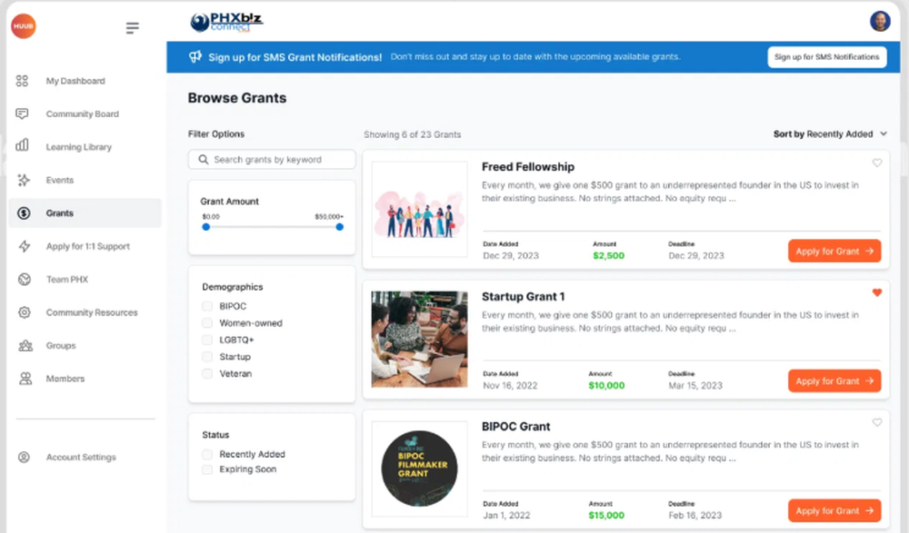Open Learning Library page
The width and height of the screenshot is (909, 533).
tap(85, 147)
